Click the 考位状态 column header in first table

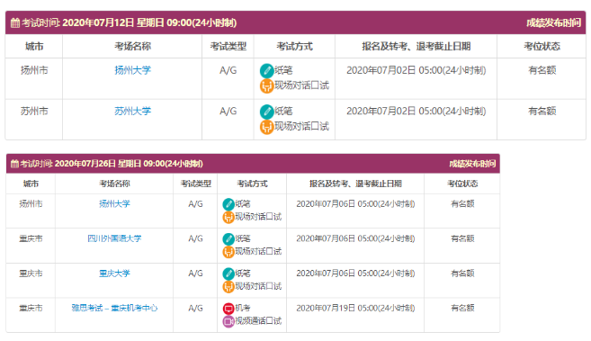tap(542, 47)
